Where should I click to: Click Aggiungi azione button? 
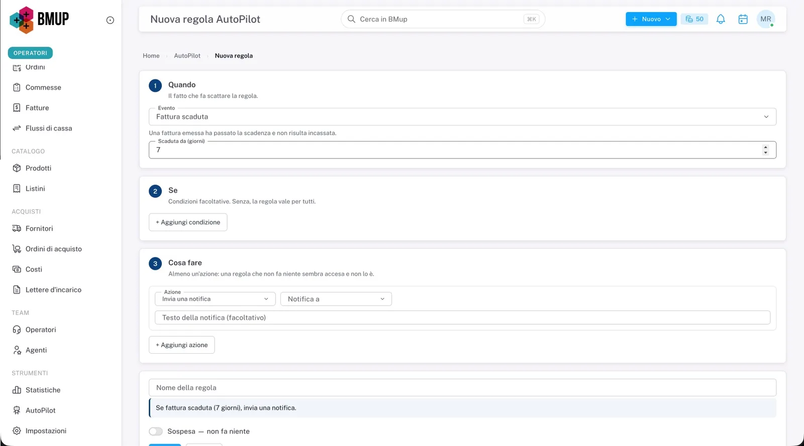(182, 345)
